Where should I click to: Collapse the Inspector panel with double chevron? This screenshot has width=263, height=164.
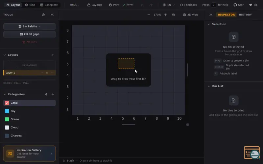tap(210, 15)
